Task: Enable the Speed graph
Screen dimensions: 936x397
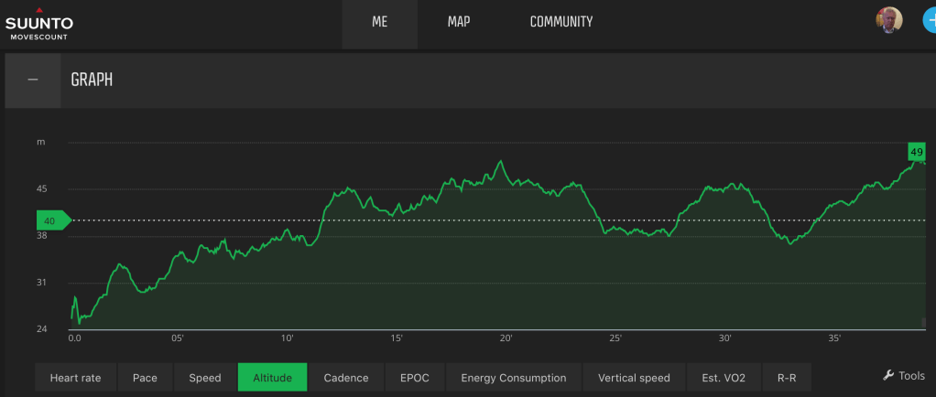Action: [205, 378]
